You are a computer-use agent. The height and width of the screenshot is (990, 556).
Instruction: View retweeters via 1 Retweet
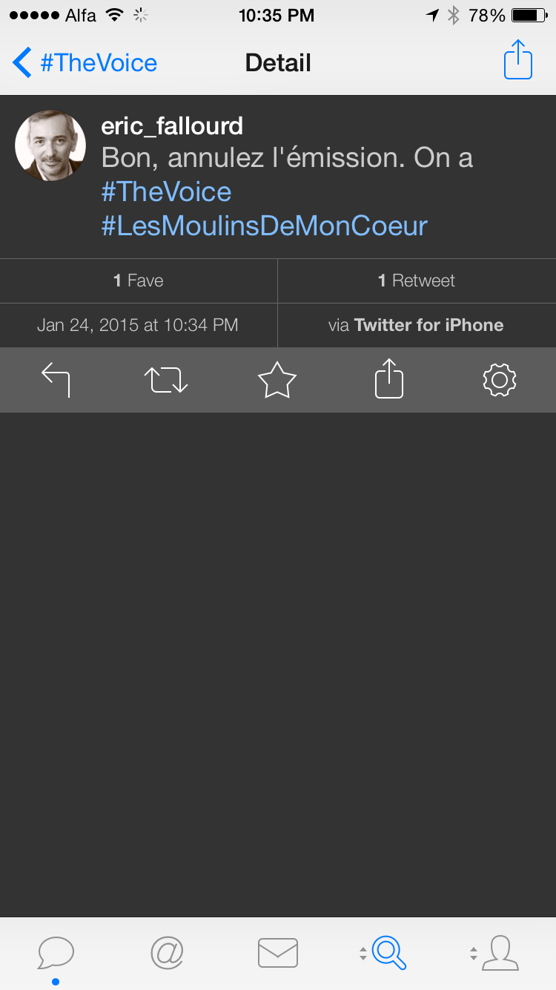coord(417,281)
